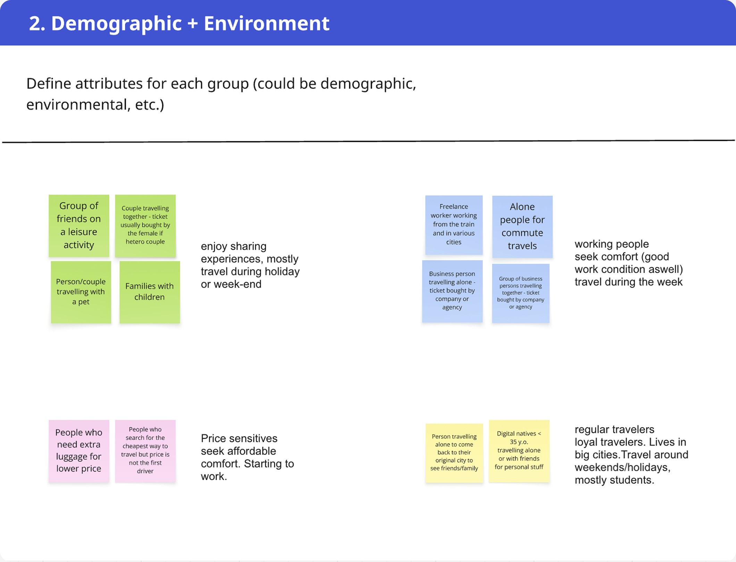Click the 'Alone people for commute travels' note

tap(522, 226)
